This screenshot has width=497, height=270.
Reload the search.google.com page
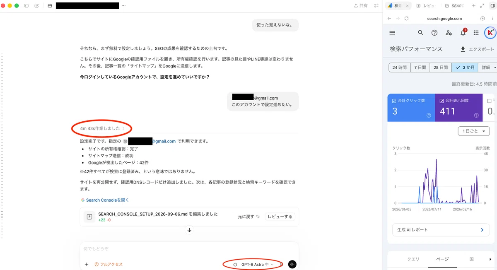click(x=406, y=19)
